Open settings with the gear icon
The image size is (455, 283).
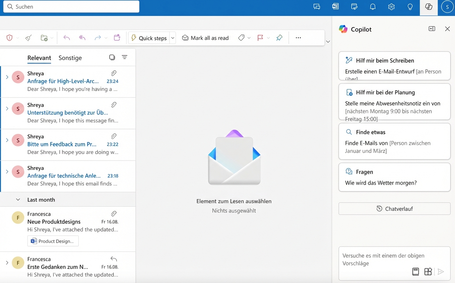[x=392, y=7]
